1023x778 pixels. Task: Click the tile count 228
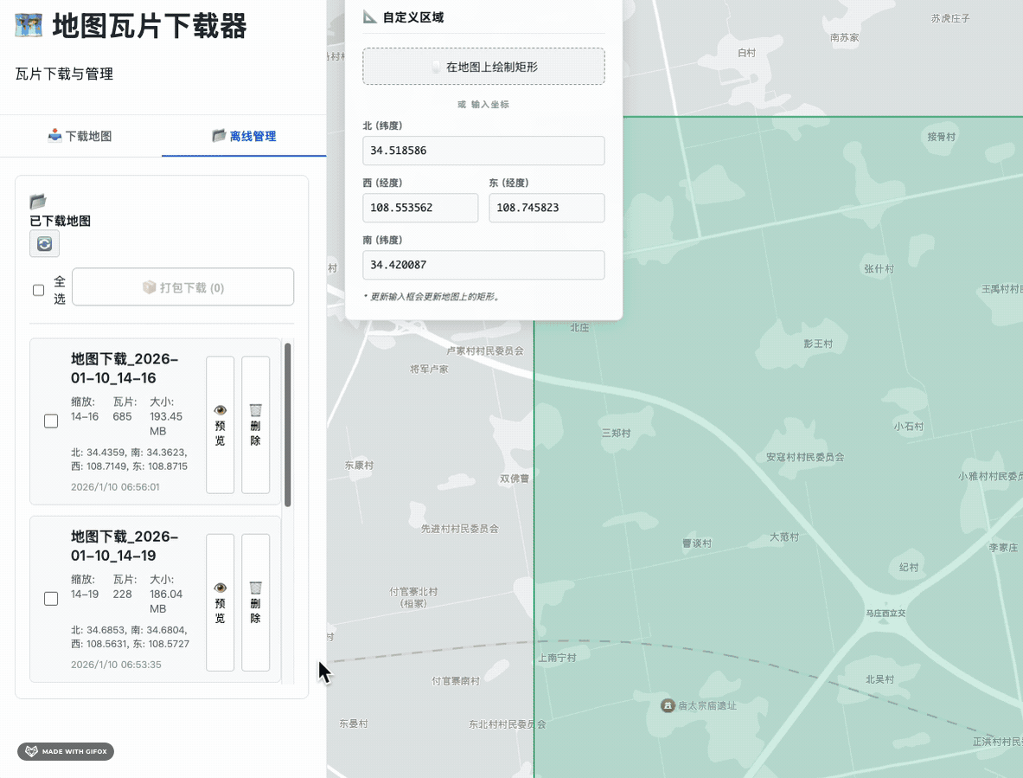pyautogui.click(x=122, y=594)
